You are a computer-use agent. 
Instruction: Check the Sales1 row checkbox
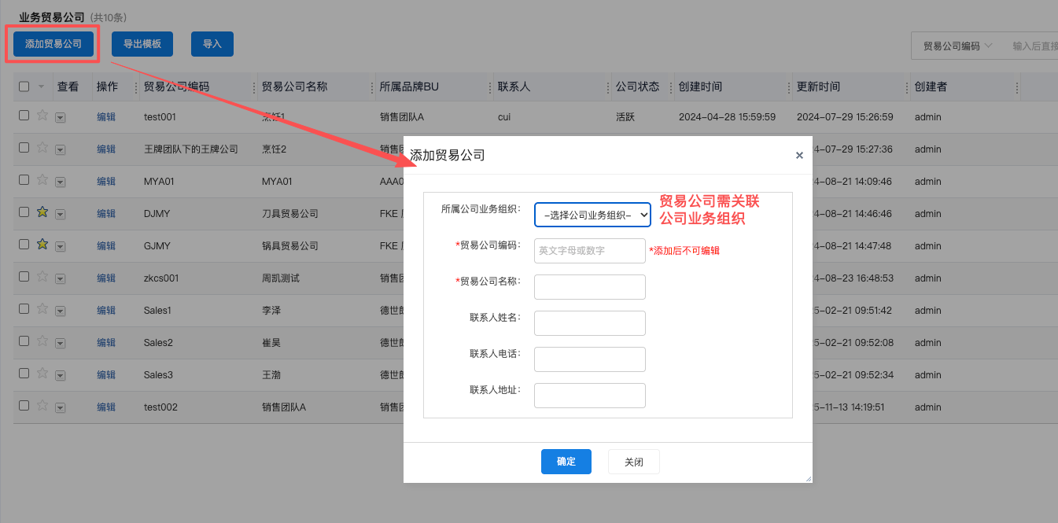click(x=24, y=309)
